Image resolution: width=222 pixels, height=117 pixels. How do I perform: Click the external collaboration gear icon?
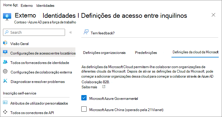pos(5,71)
